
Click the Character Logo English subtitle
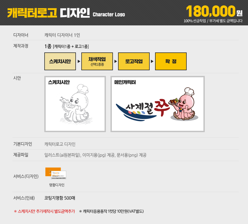click(x=109, y=15)
